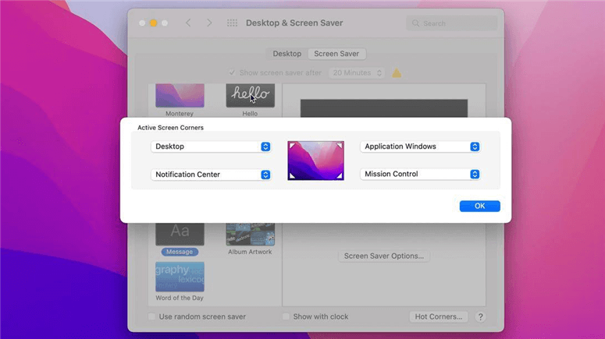Open the top-left corner Desktop dropdown
Image resolution: width=605 pixels, height=339 pixels.
pyautogui.click(x=211, y=147)
